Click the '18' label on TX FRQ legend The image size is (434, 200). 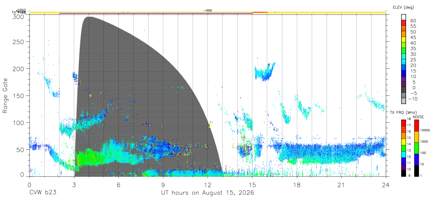[409, 120]
